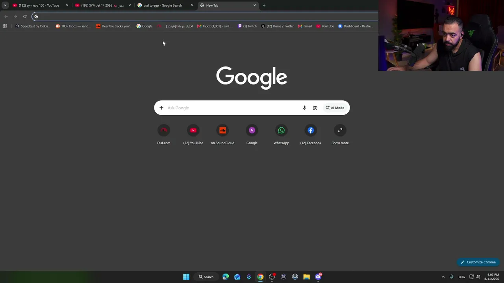Switch to the SYM Jet 14 2026 tab

click(102, 6)
